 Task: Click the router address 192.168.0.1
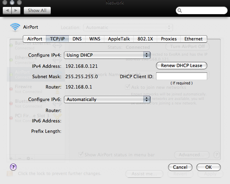79,87
